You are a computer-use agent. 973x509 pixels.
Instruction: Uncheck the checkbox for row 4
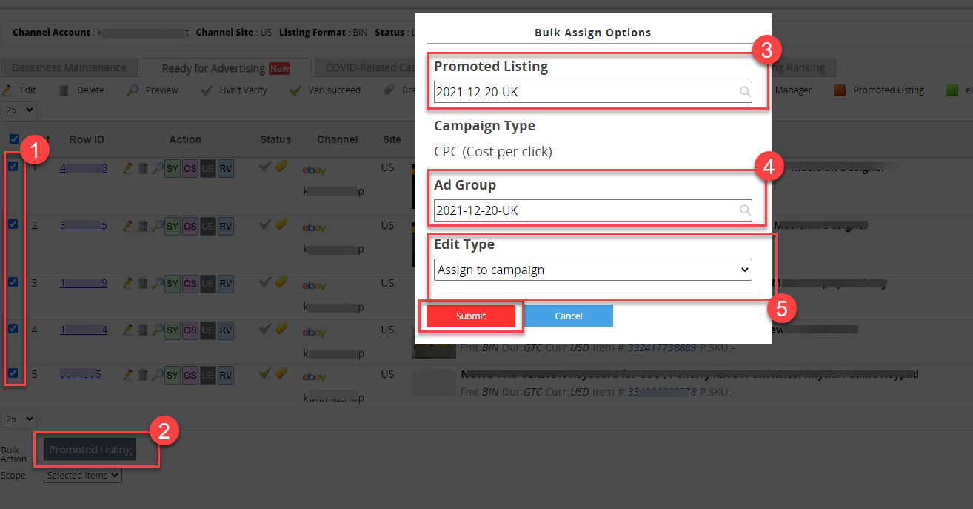[x=13, y=328]
